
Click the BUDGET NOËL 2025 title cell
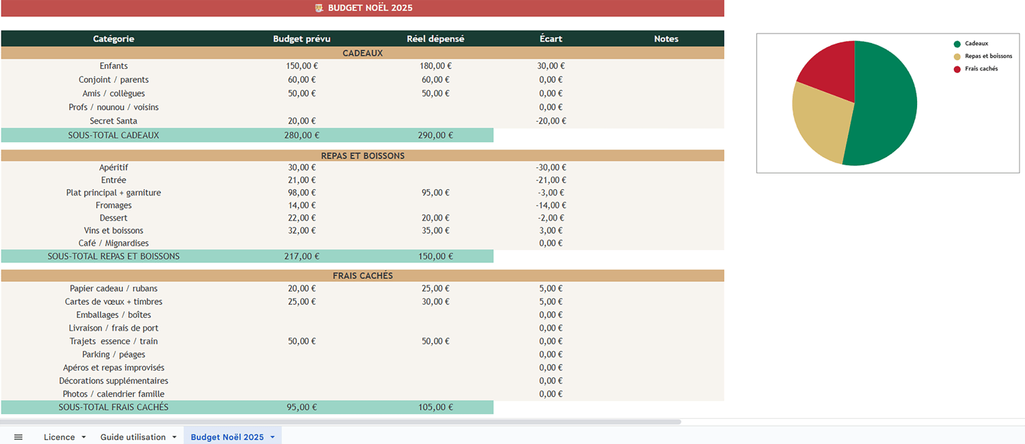tap(362, 8)
